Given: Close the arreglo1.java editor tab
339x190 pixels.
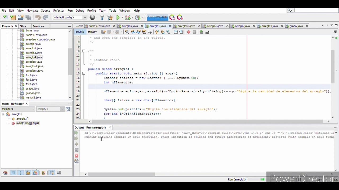Looking at the screenshot, I should 170,26.
